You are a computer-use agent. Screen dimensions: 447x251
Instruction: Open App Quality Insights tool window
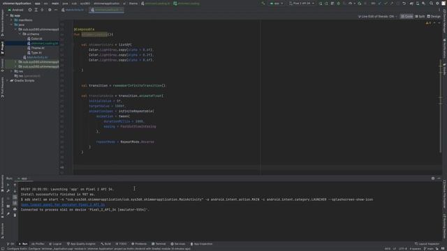point(81,244)
